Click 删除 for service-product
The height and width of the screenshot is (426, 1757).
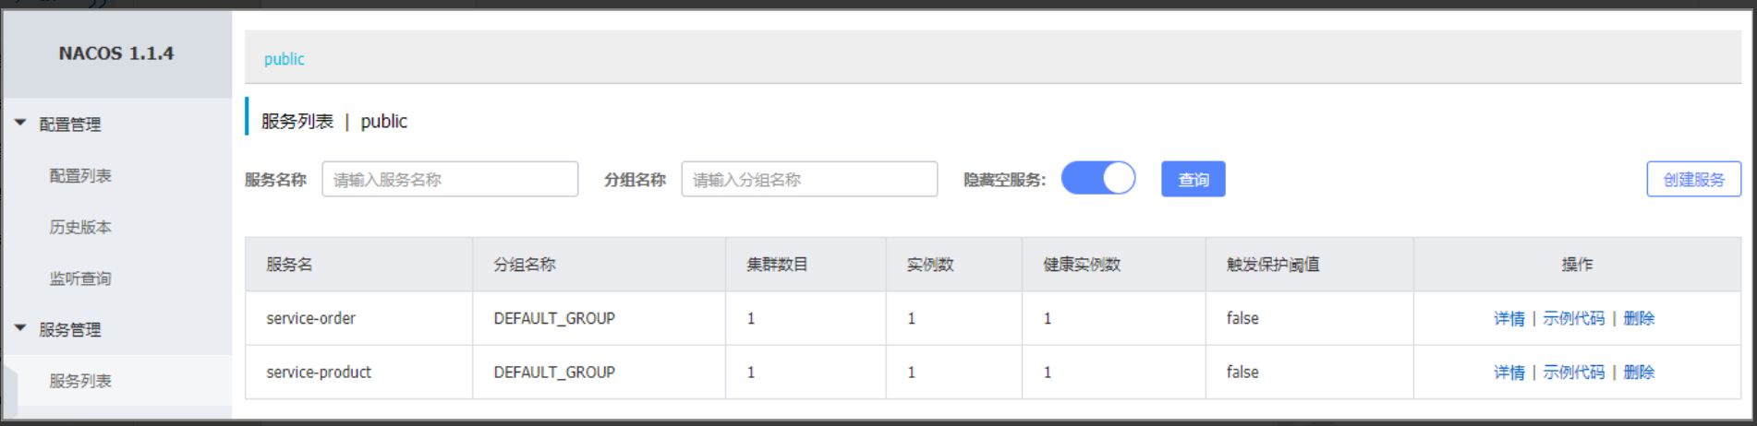pyautogui.click(x=1639, y=373)
